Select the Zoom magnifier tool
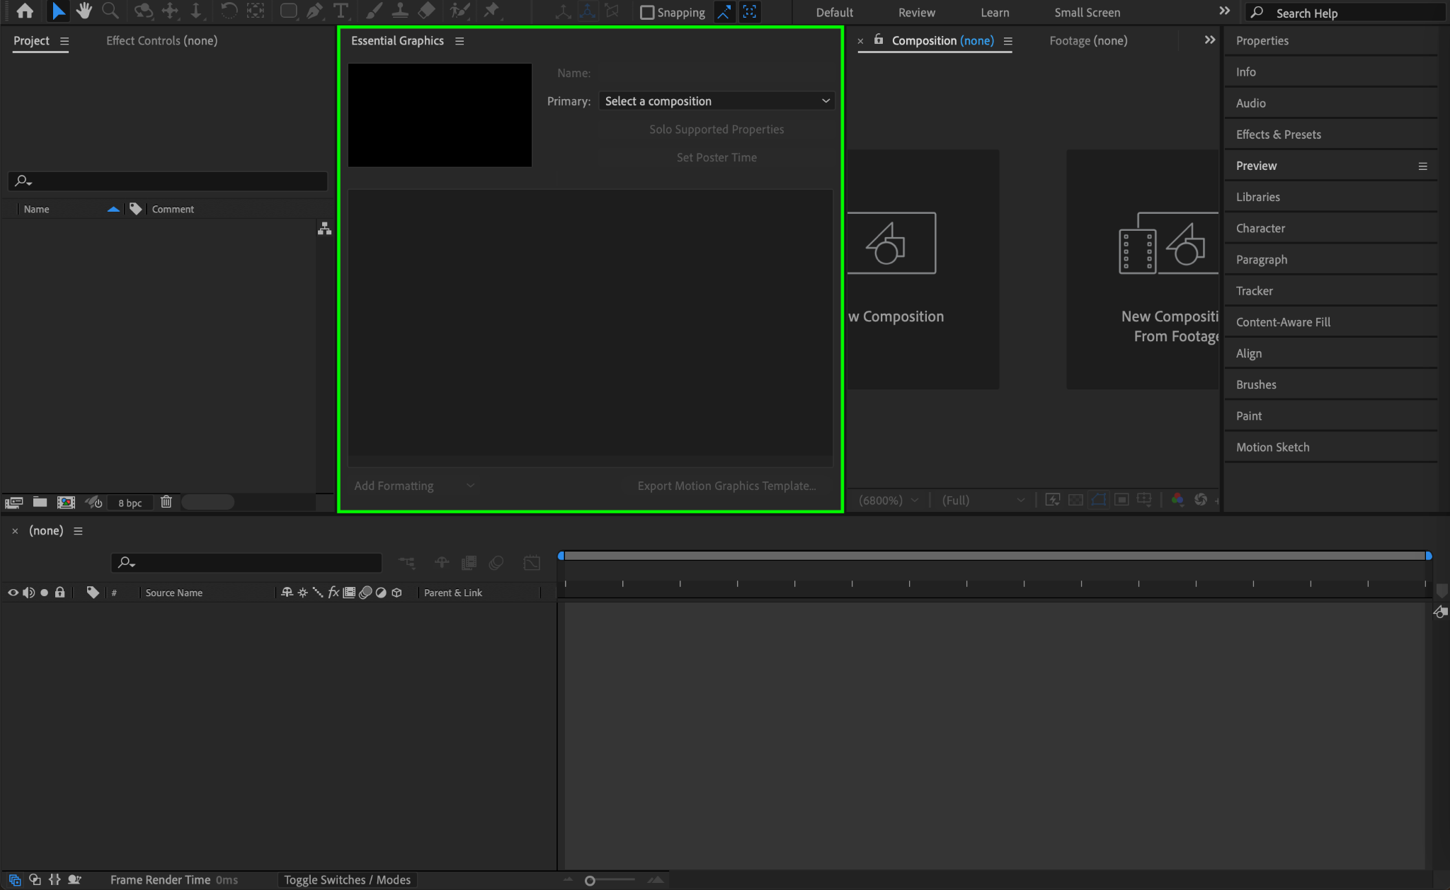This screenshot has width=1450, height=890. (x=110, y=11)
